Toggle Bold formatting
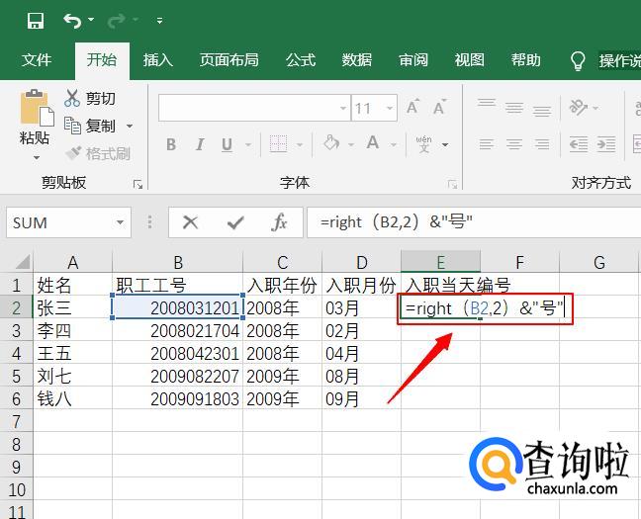The height and width of the screenshot is (519, 641). tap(171, 144)
